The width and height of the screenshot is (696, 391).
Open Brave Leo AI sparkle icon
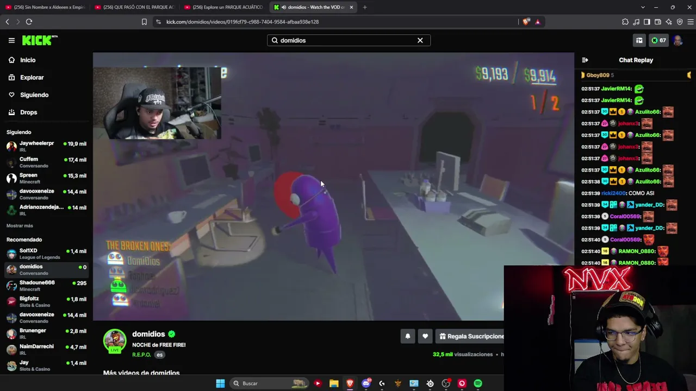coord(669,22)
